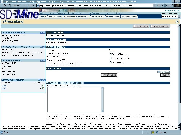Expand the File menu overflow chevron
Screen dimensions: 181x135
pos(9,5)
